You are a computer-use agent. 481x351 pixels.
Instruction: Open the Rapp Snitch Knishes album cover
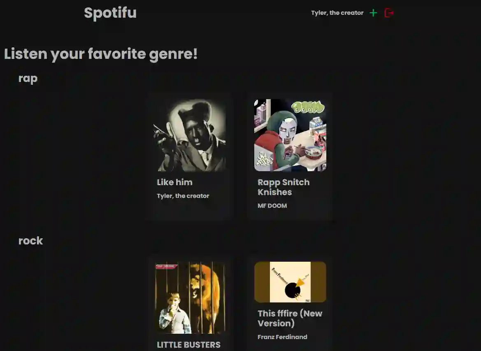pyautogui.click(x=290, y=135)
